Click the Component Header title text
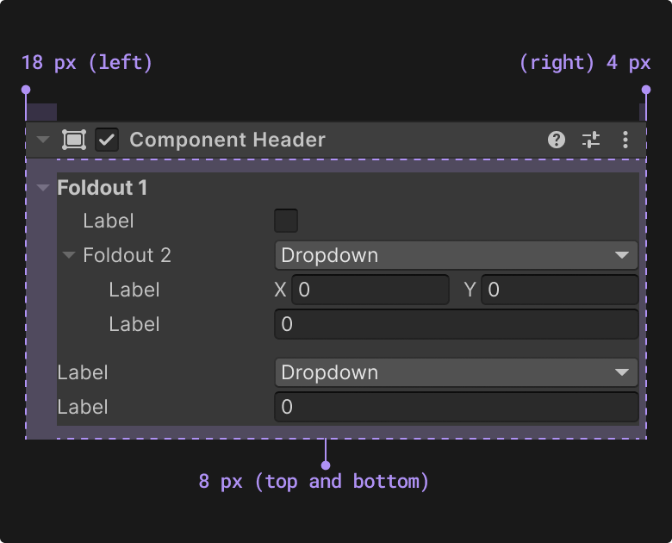Screen dimensions: 672x543 pos(227,140)
